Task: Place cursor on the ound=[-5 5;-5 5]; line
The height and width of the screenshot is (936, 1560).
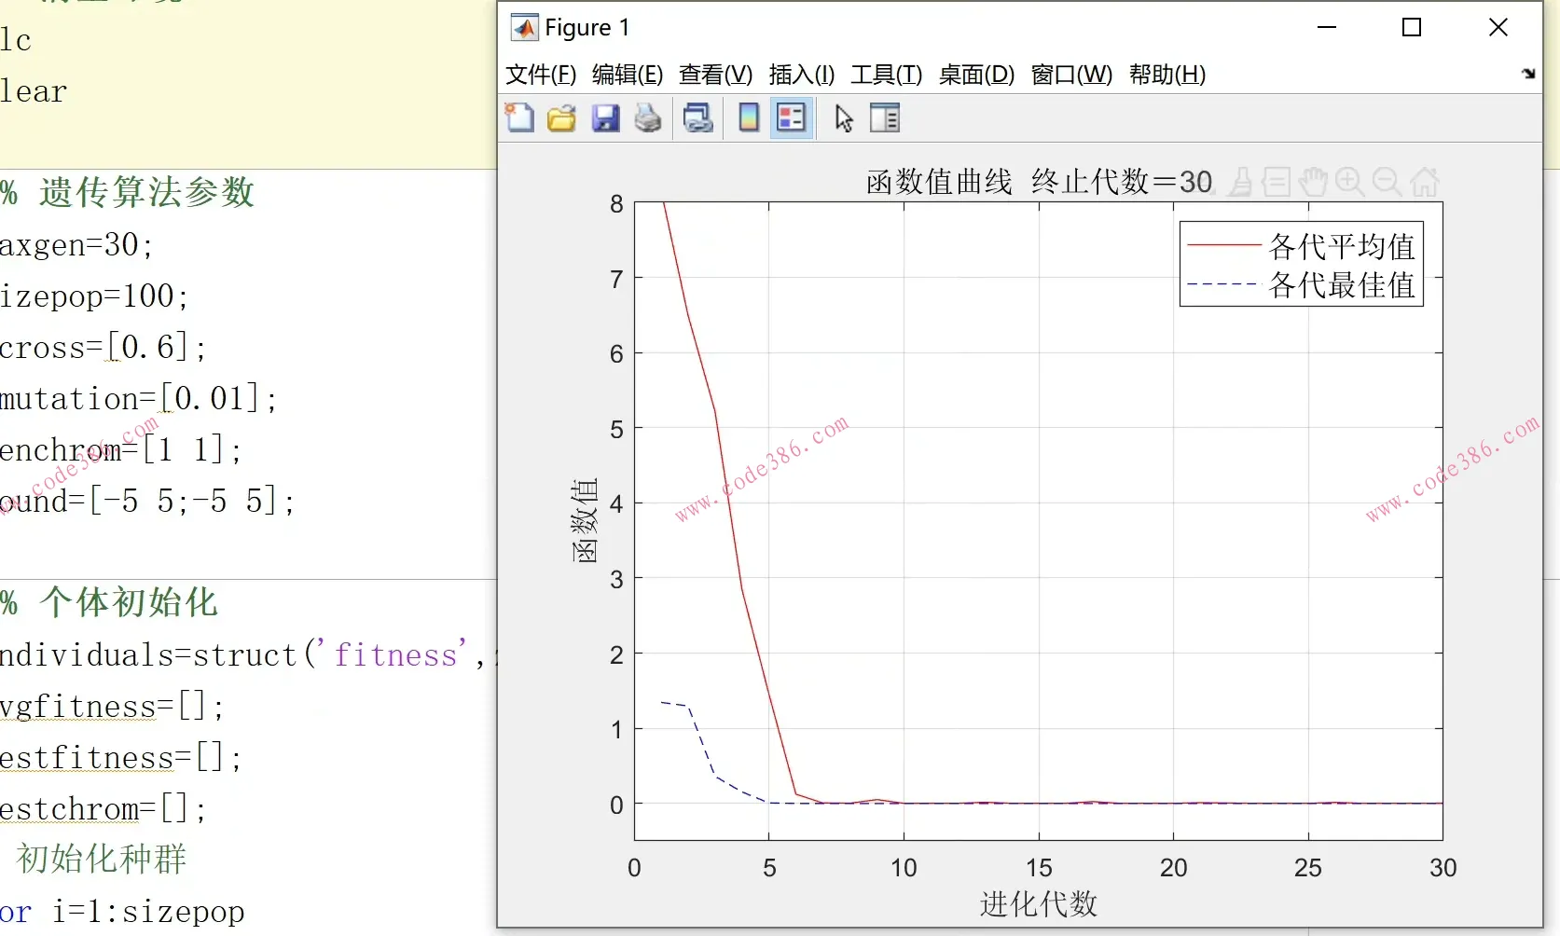Action: point(147,502)
